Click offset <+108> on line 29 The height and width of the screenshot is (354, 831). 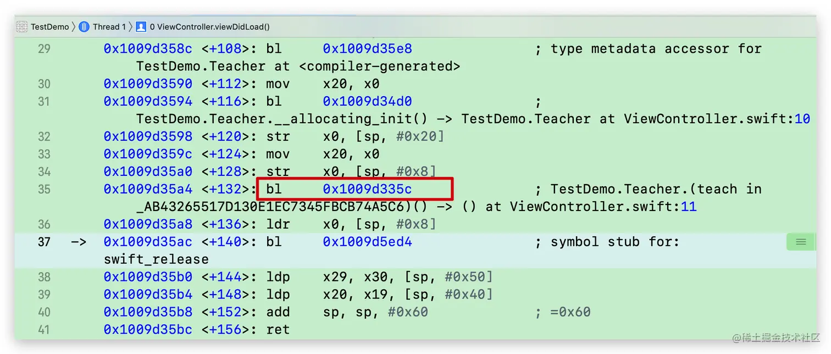click(x=229, y=48)
